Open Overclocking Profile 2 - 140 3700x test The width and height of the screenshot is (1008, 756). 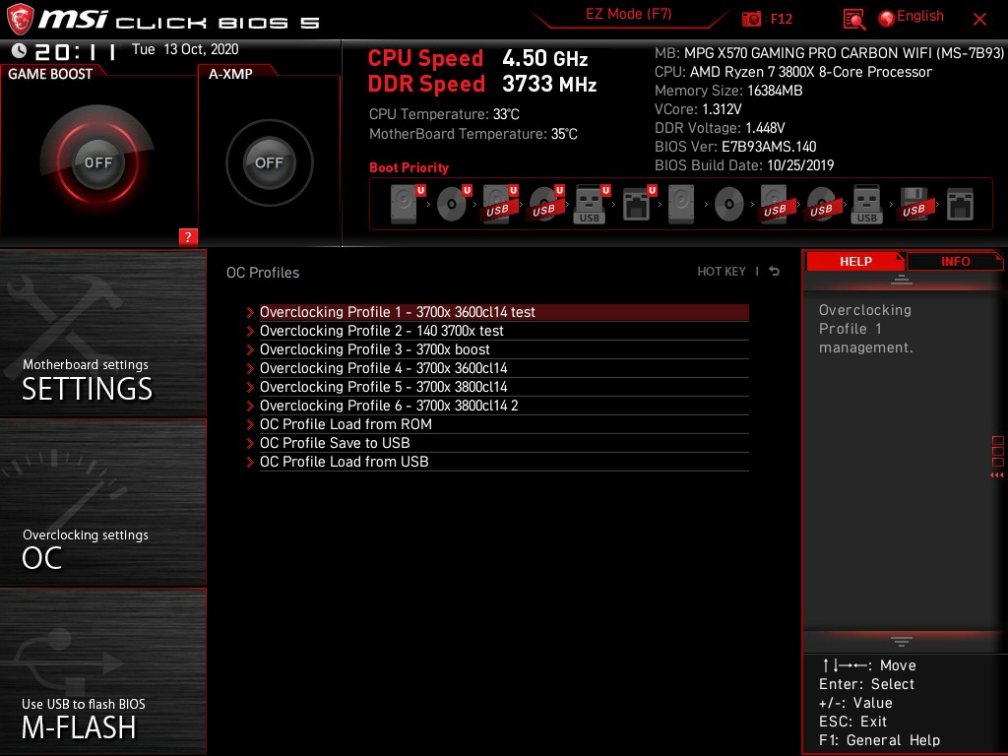click(x=504, y=331)
